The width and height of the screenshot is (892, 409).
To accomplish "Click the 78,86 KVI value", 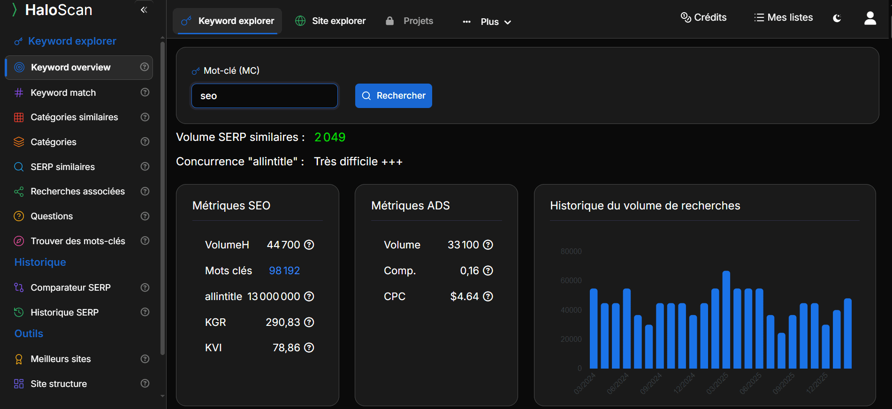I will (286, 347).
